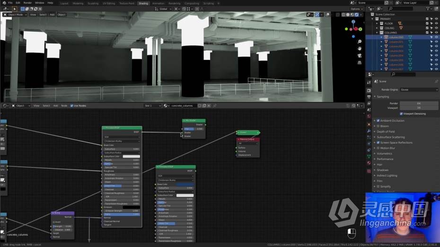
Task: Open the Object Mode dropdown in viewport
Action: coord(15,15)
